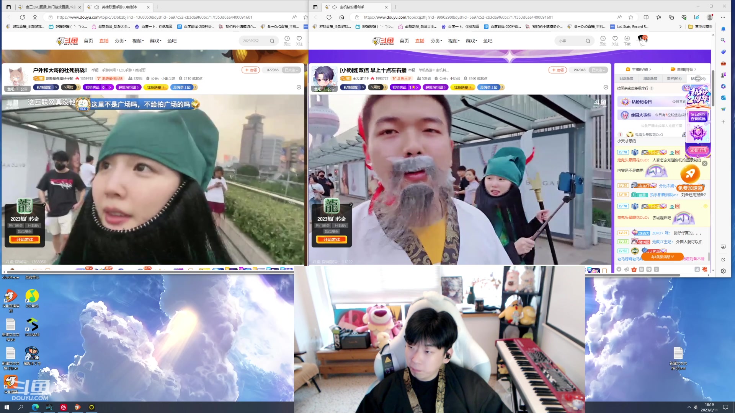This screenshot has width=735, height=413.
Task: Open 历史 history icon in right window
Action: tap(603, 39)
